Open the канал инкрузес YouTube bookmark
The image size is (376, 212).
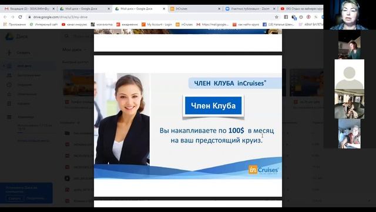[75, 25]
